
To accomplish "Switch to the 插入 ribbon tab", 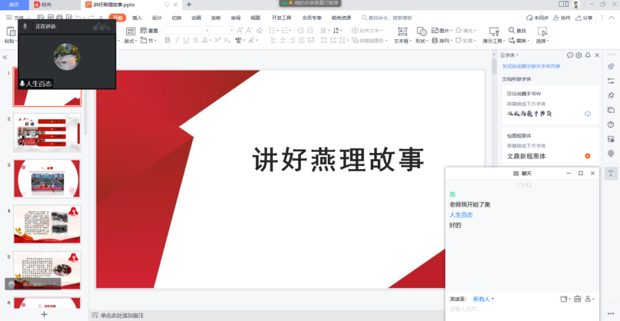I will tap(137, 18).
